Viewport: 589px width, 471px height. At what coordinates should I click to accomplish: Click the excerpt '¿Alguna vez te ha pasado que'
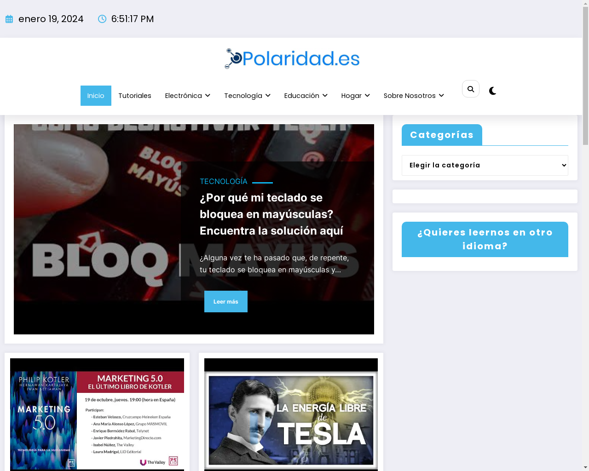(274, 264)
